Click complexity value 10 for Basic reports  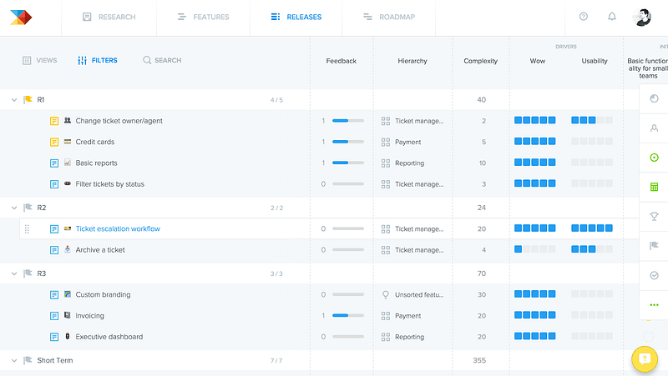483,163
